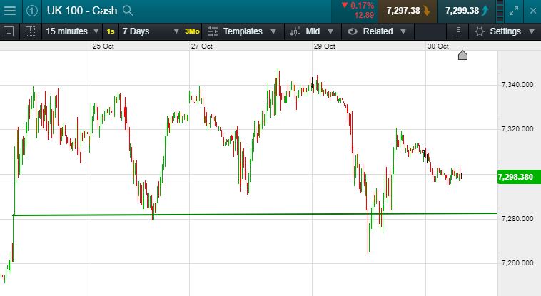The image size is (541, 296).
Task: Click the buy price 7,299.38
Action: point(467,11)
